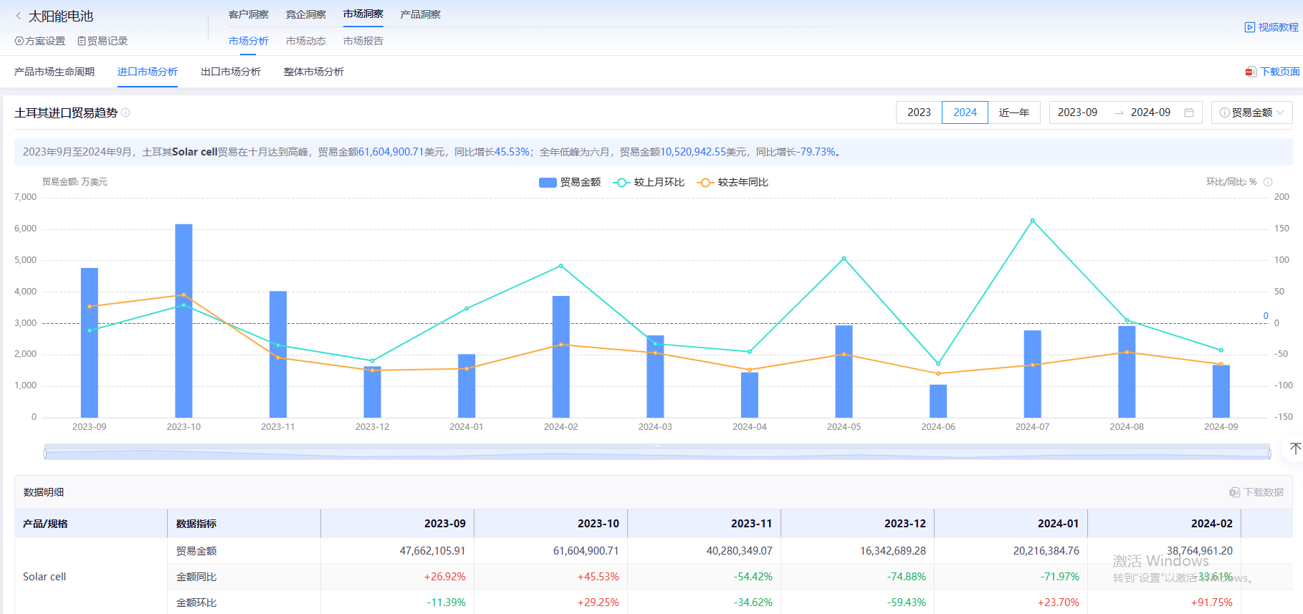Open 贸易记录 records icon
Image resolution: width=1303 pixels, height=614 pixels.
coord(82,42)
